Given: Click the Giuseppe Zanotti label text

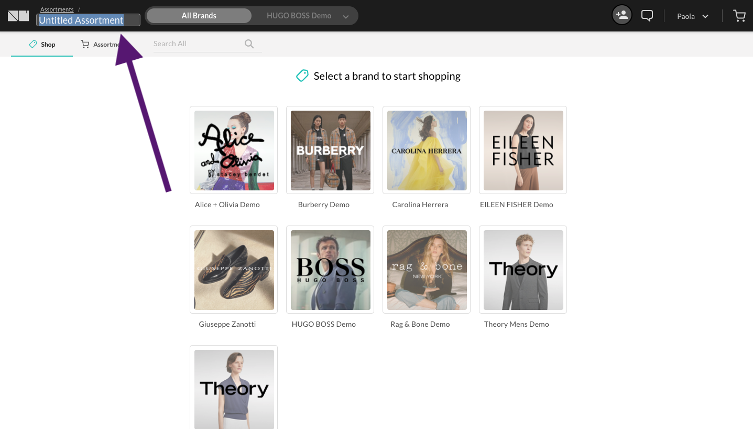Looking at the screenshot, I should point(227,324).
